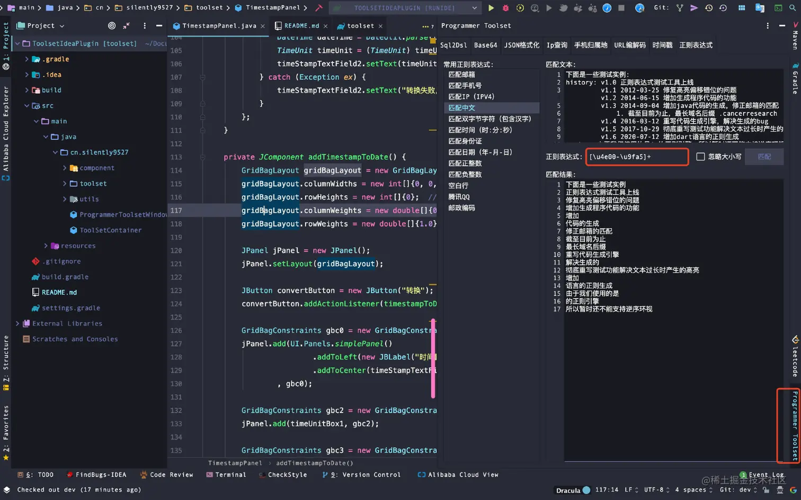801x500 pixels.
Task: Update project via Git branch icon
Action: (x=680, y=8)
